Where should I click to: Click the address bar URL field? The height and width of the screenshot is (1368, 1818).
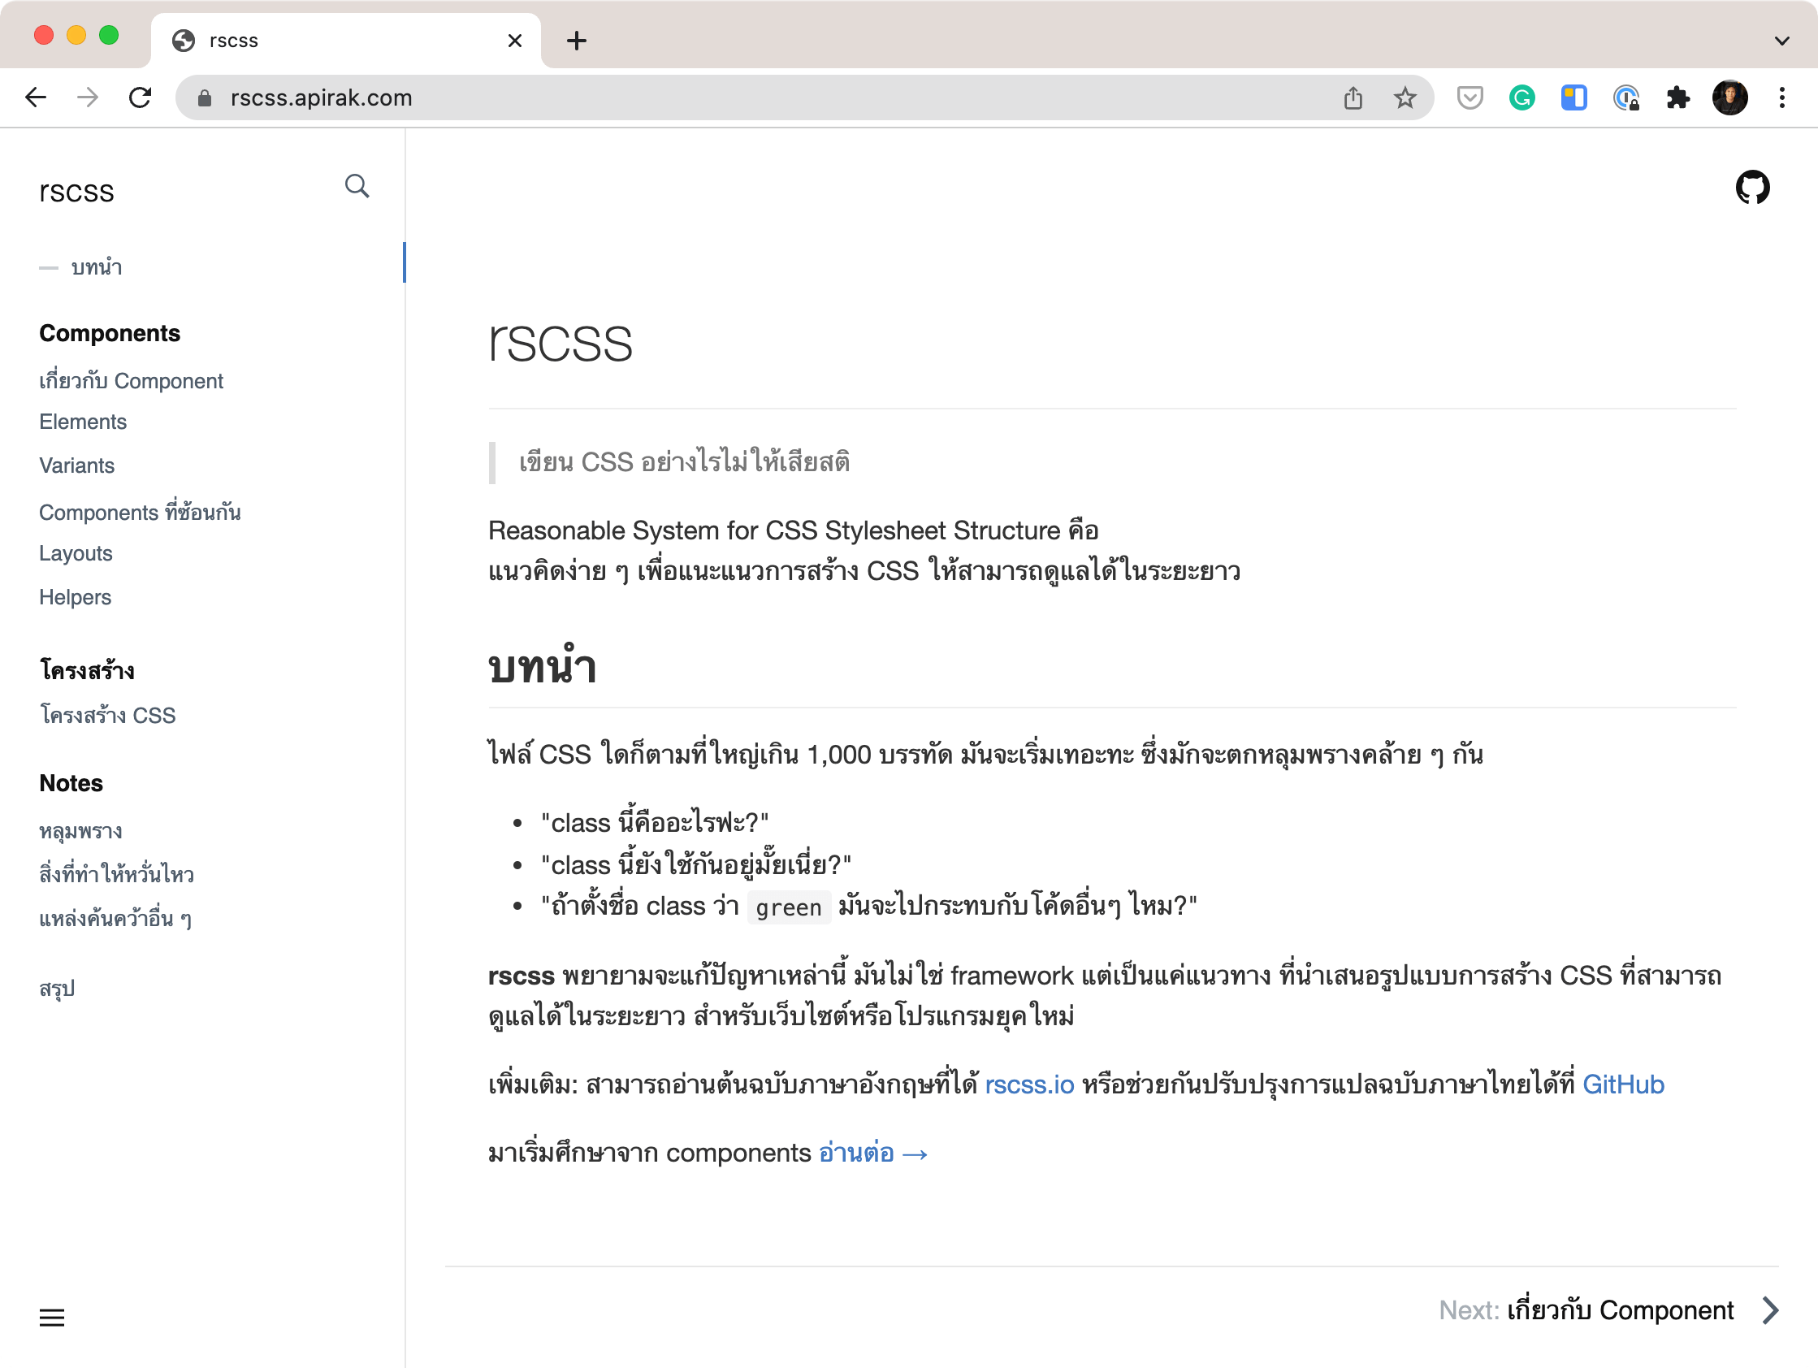pos(740,97)
